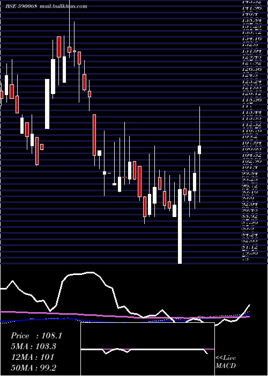The image size is (268, 376).
Task: Click the '104.52' price axis label
Action: click(x=251, y=155)
